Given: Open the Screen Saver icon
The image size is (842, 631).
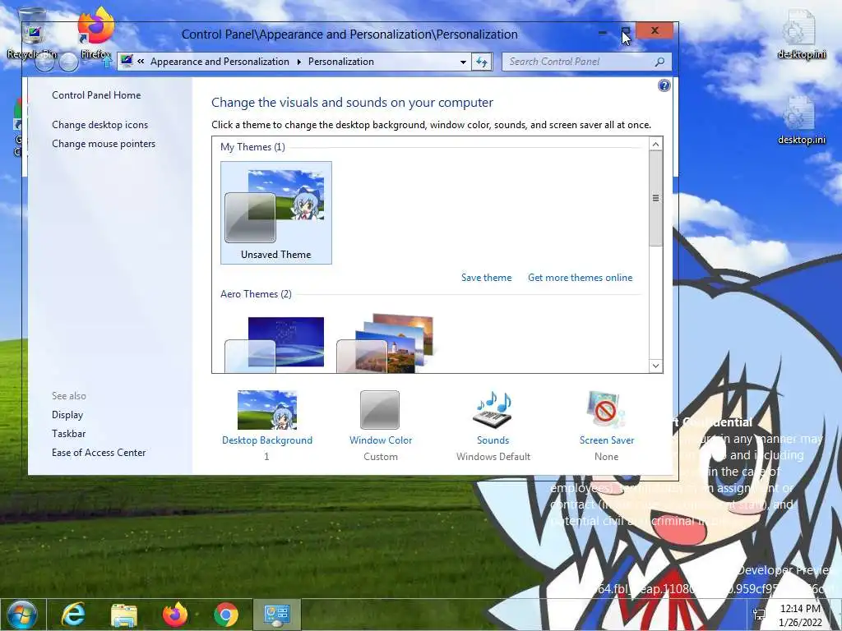Looking at the screenshot, I should pos(606,410).
